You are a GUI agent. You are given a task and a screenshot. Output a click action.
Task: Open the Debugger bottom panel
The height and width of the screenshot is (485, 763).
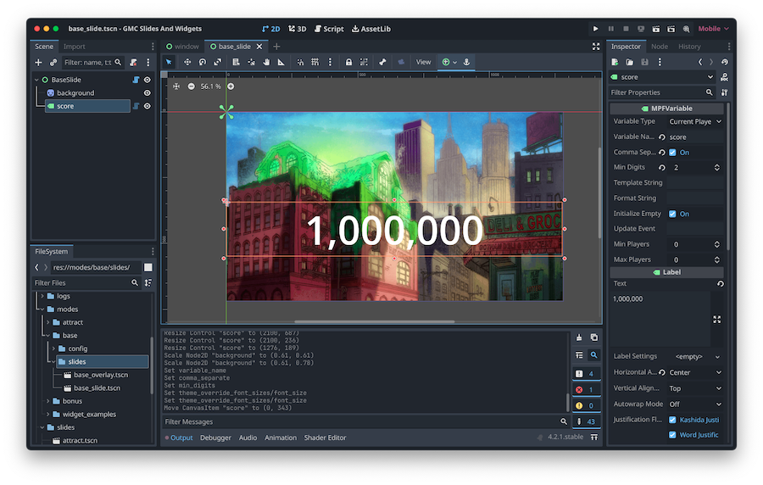(215, 438)
